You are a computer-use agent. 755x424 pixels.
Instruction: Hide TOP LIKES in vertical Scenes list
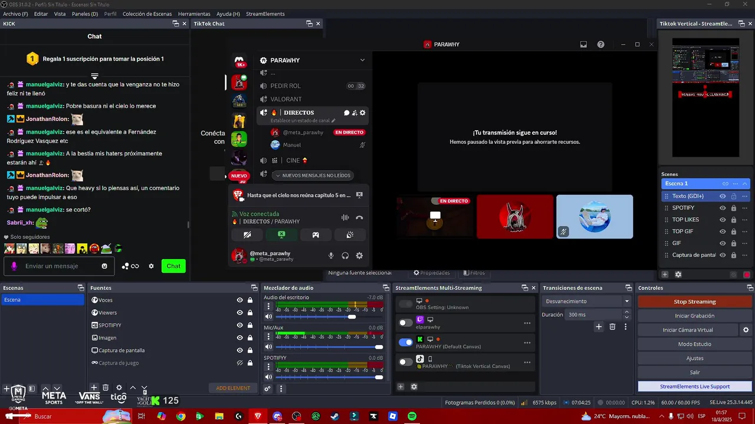click(x=723, y=220)
